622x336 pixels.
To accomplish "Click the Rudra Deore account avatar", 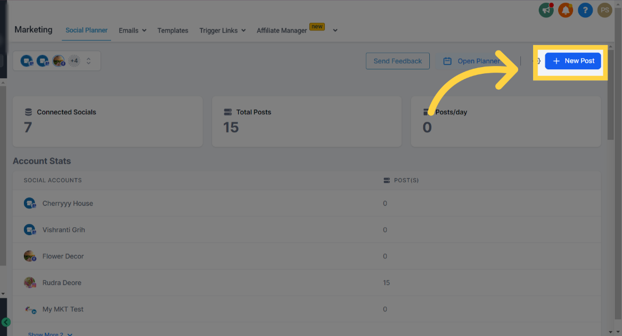I will (x=30, y=283).
